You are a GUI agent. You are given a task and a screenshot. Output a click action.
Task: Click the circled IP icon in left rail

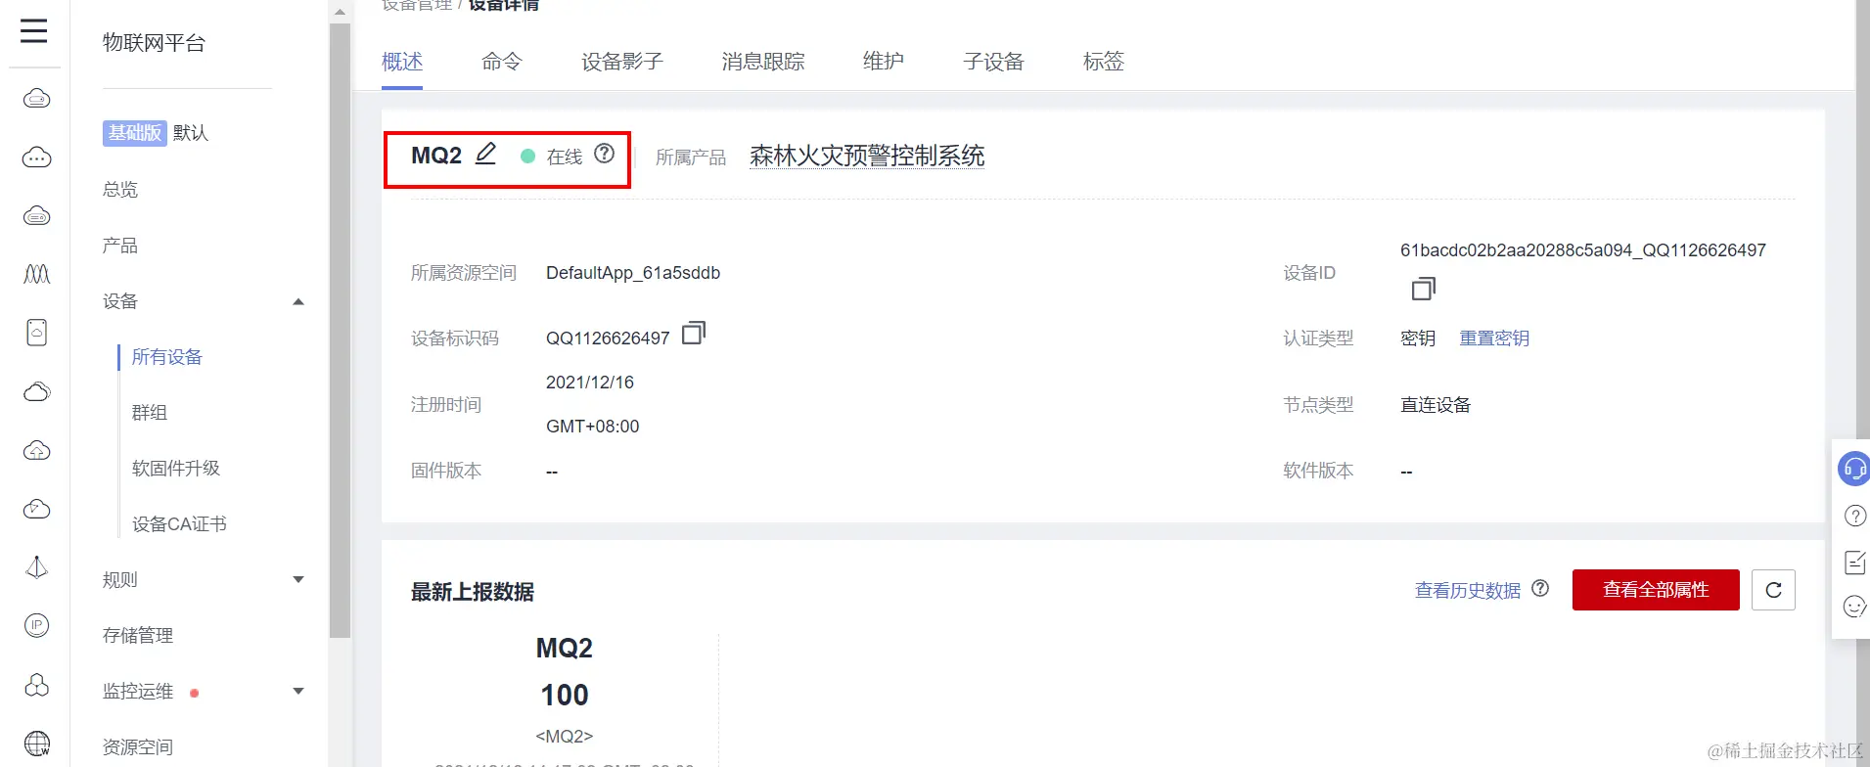tap(36, 625)
